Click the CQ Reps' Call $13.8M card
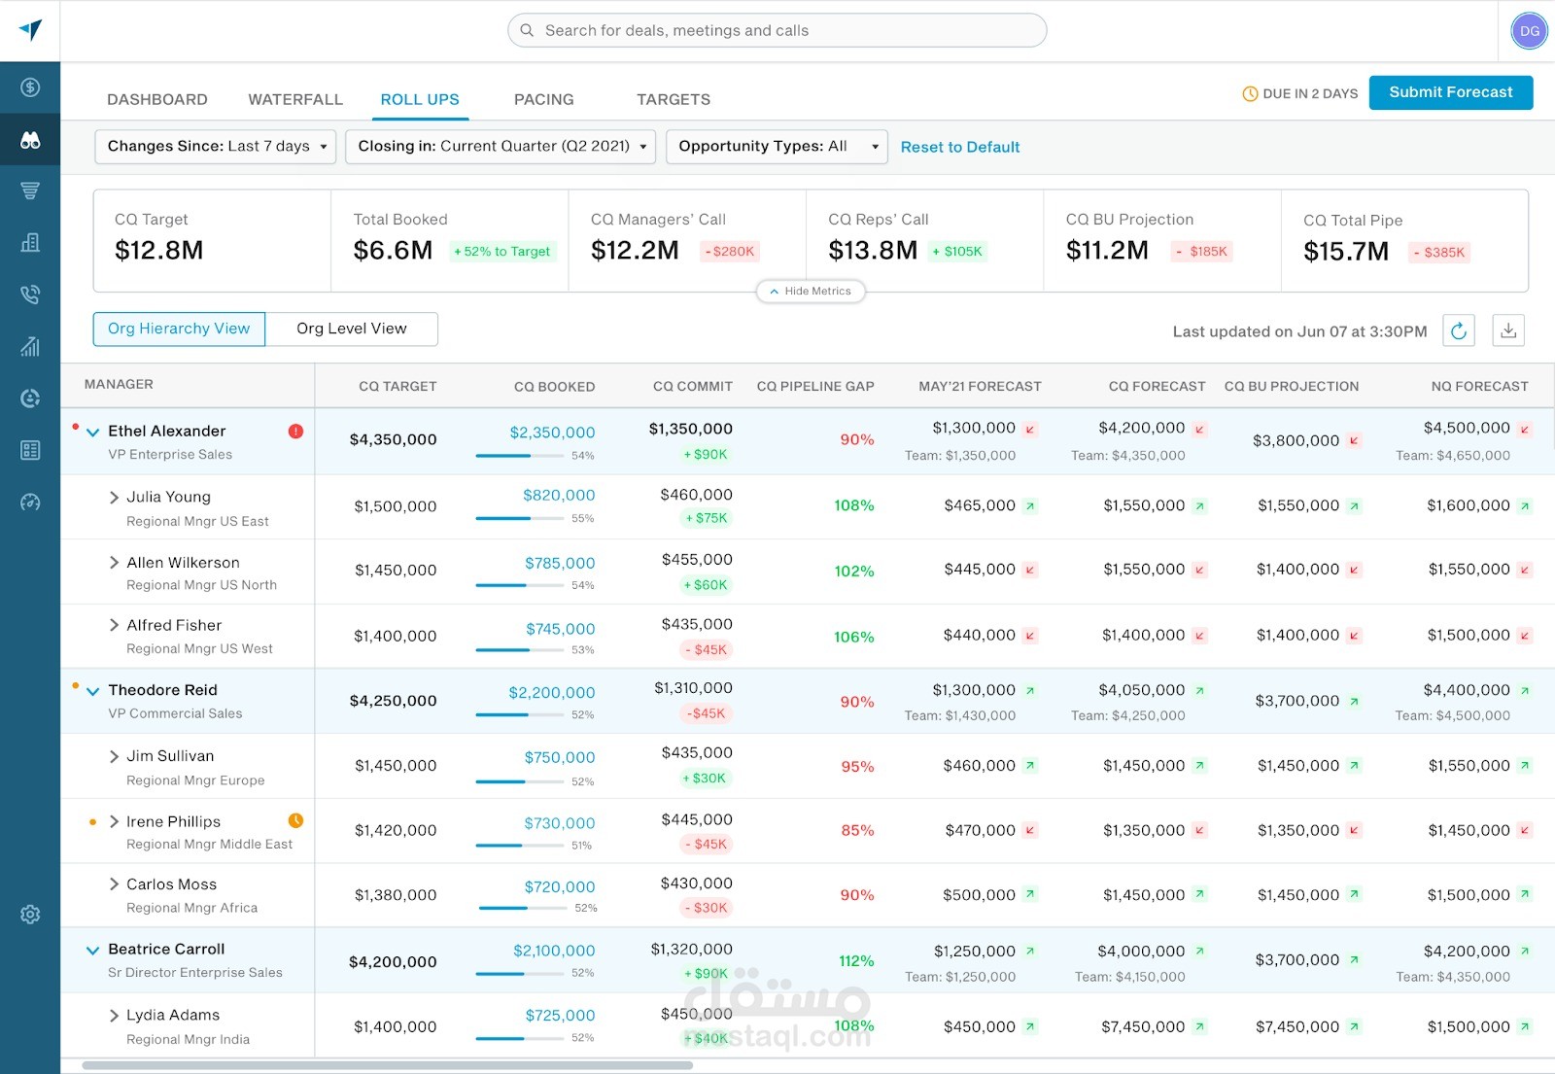The image size is (1555, 1074). (924, 240)
